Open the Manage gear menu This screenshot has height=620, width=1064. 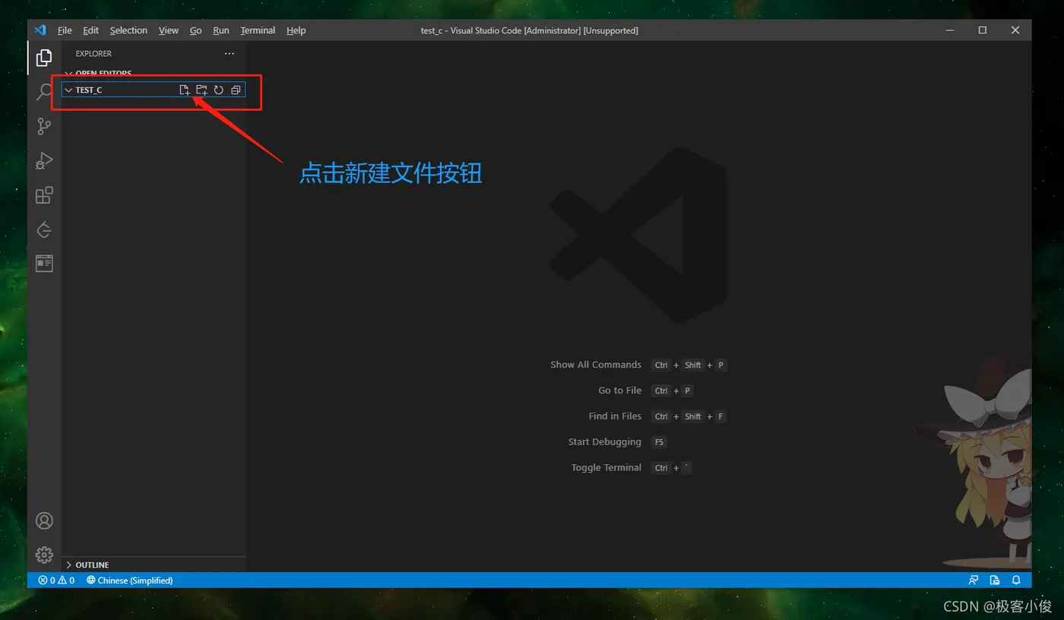(x=44, y=555)
